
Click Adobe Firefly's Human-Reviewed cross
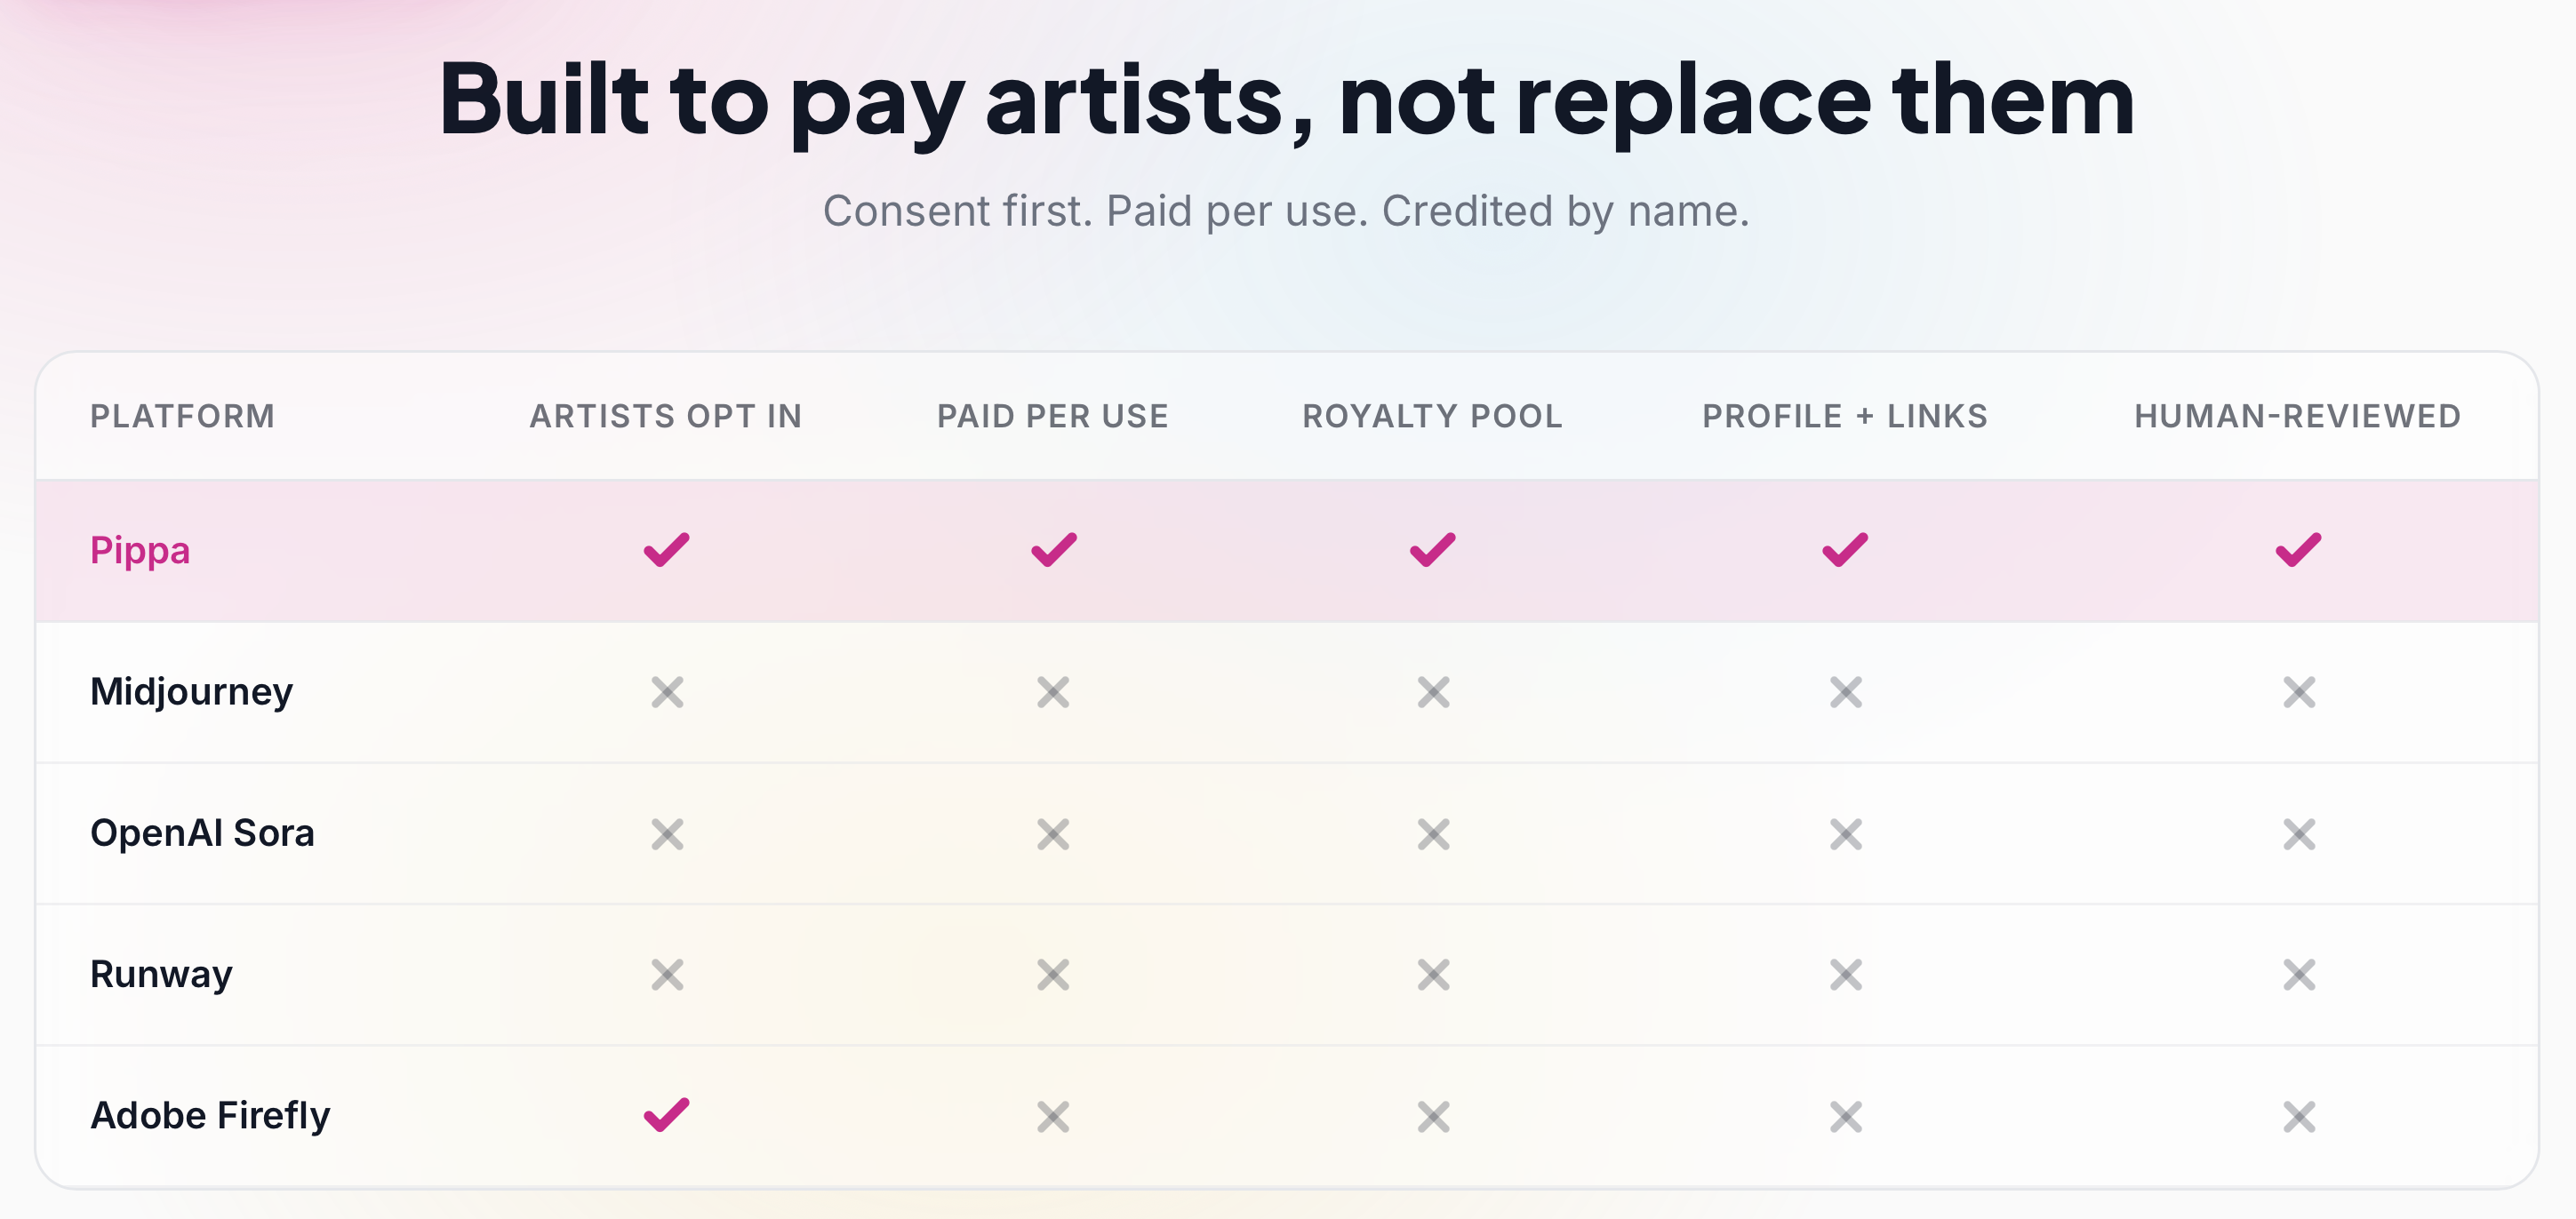(2299, 1116)
